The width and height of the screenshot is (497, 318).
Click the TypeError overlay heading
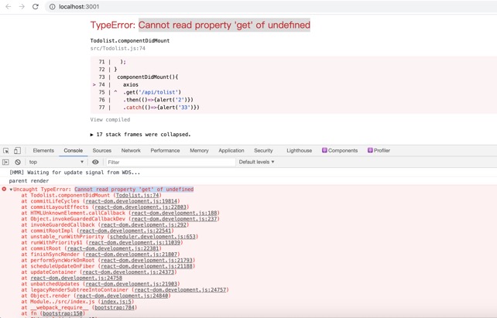coord(200,25)
